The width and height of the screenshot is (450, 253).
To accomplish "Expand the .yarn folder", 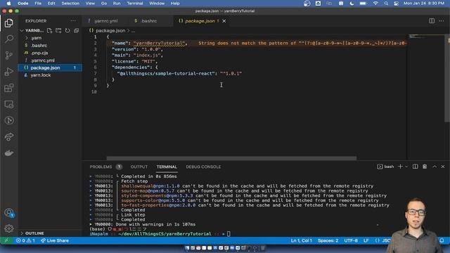I will point(36,38).
